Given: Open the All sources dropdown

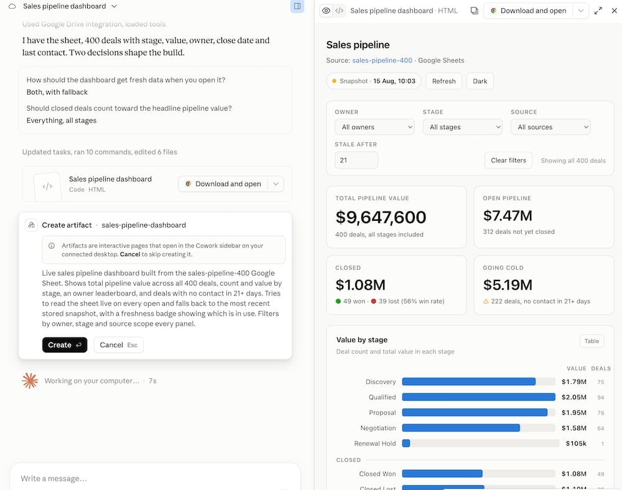Looking at the screenshot, I should click(550, 127).
